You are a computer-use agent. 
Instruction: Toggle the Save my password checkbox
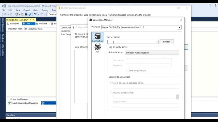pyautogui.click(x=127, y=70)
